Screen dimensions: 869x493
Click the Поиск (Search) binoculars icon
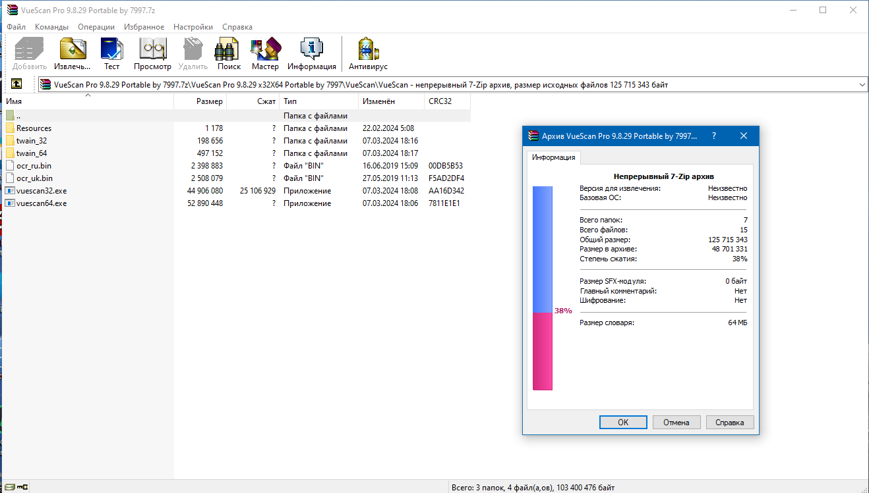pos(227,49)
